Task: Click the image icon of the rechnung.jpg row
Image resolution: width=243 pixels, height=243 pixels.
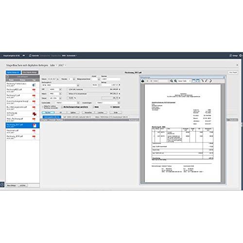Action: click(34, 114)
